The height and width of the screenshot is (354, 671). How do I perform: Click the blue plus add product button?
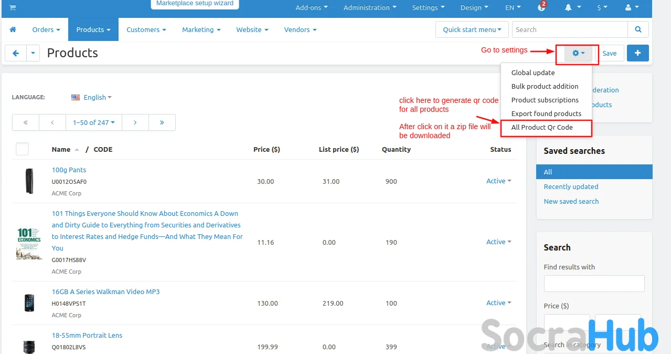[637, 53]
